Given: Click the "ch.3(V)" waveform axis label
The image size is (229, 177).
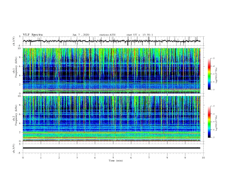Looking at the screenshot, I should [x=14, y=148].
